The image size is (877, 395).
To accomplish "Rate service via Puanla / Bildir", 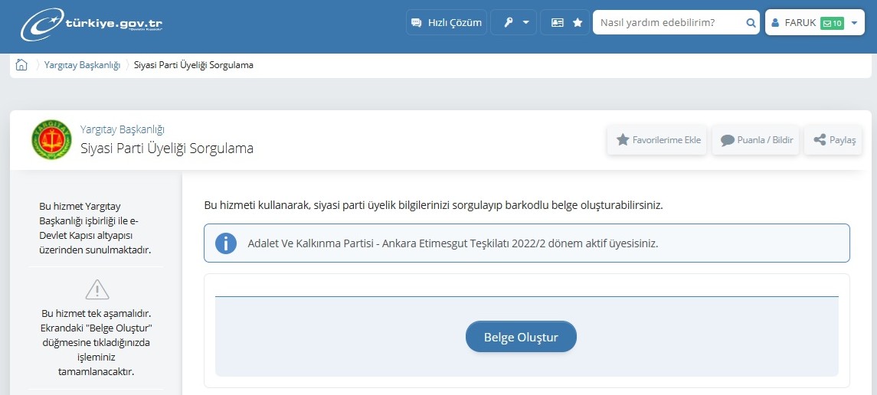I will 756,139.
